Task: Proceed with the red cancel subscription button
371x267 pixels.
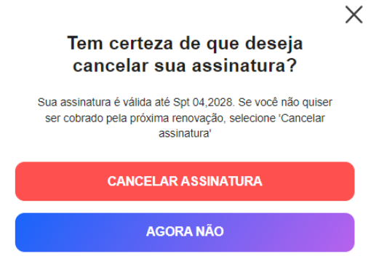Action: (185, 181)
